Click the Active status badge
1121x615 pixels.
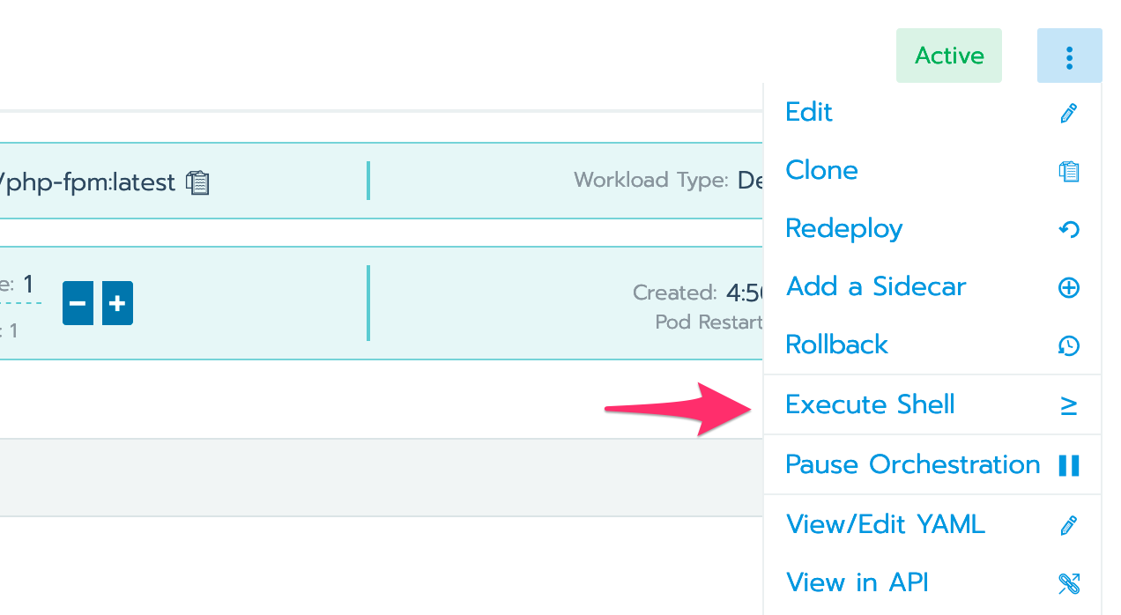tap(948, 56)
